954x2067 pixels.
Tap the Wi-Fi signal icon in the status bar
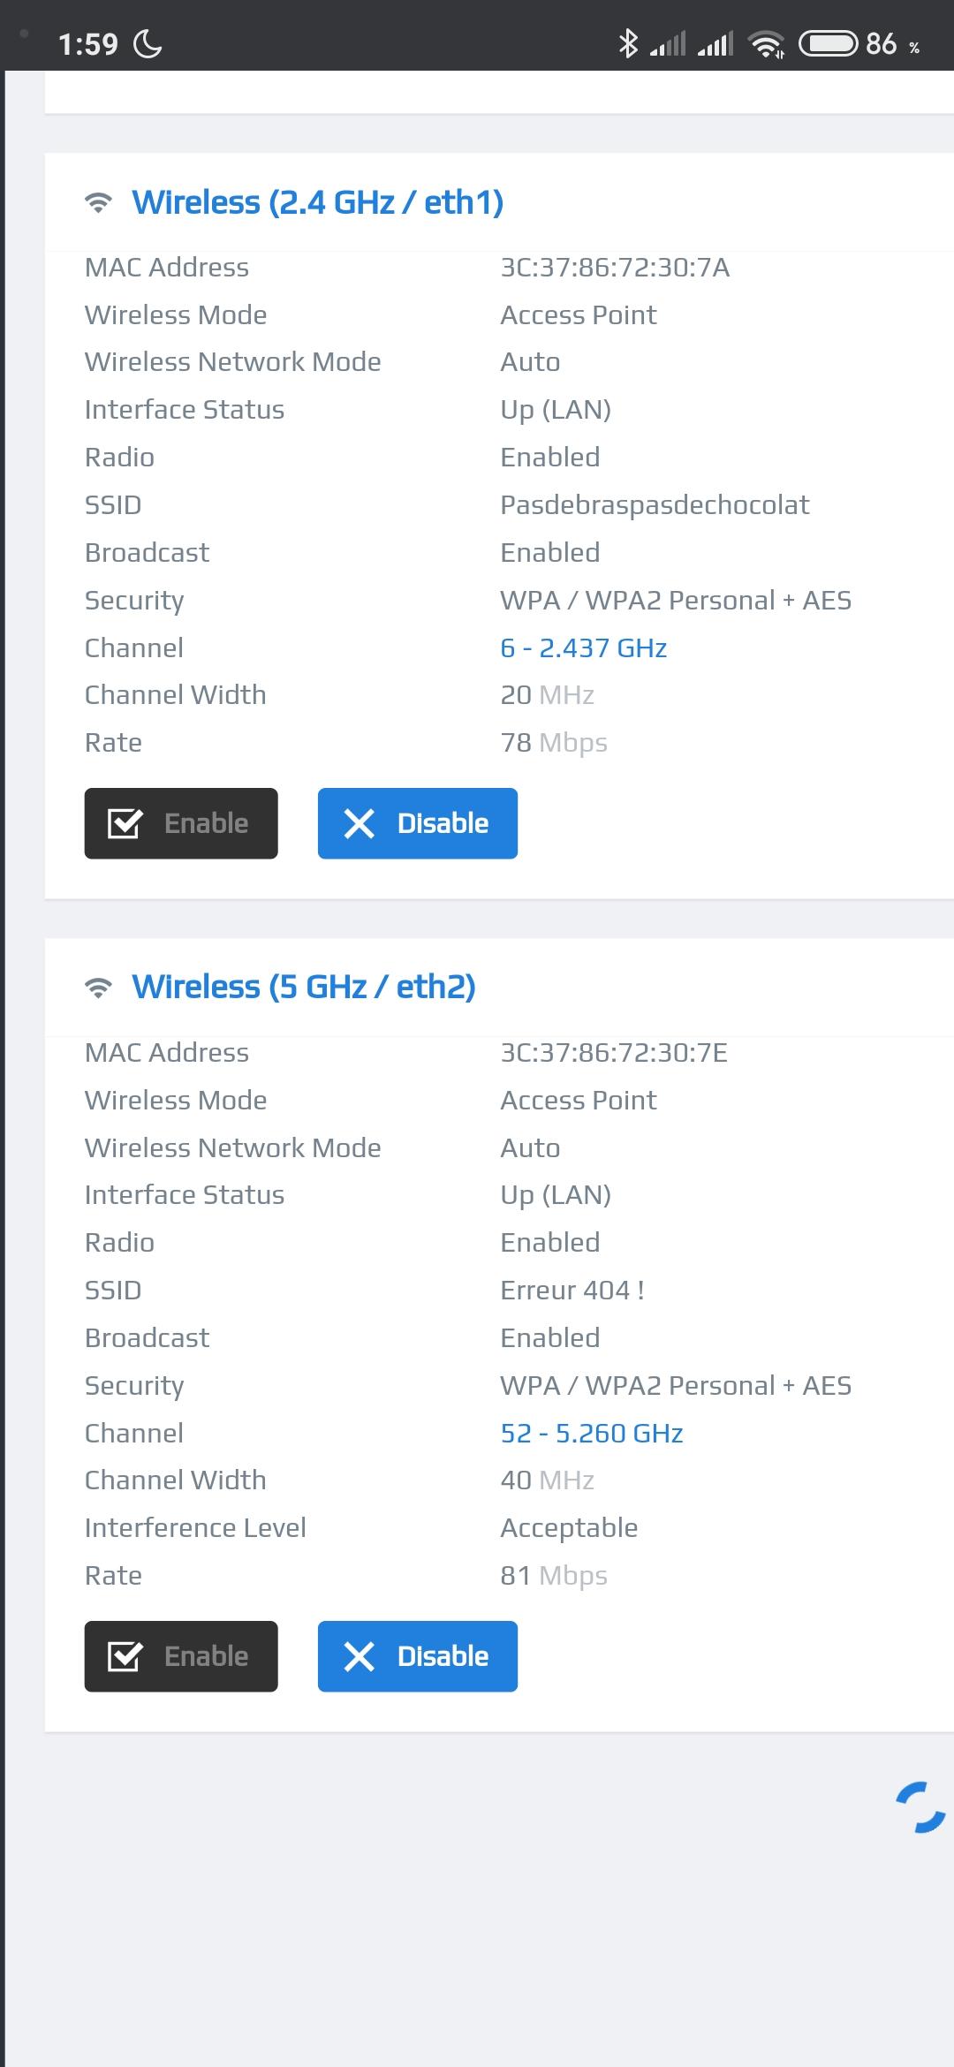click(x=766, y=43)
